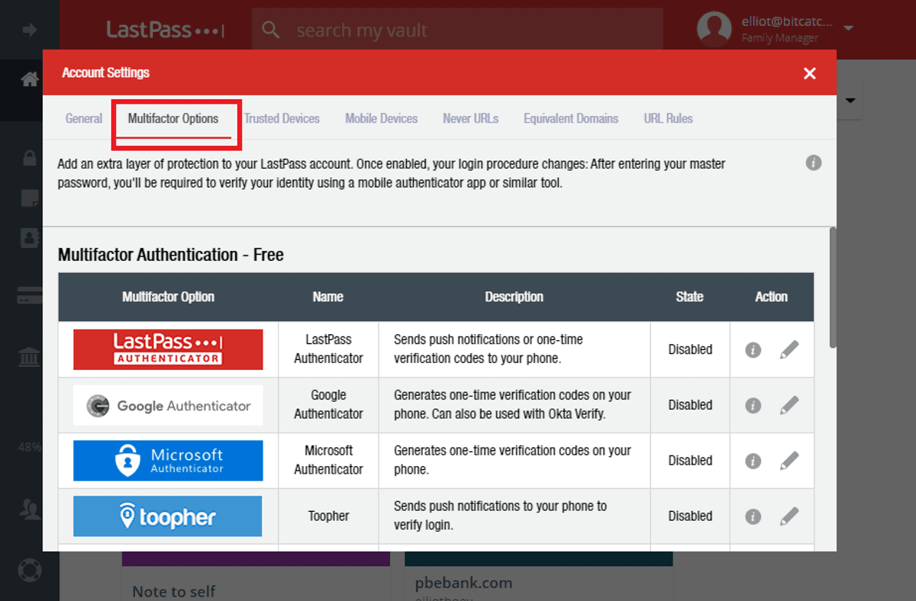This screenshot has height=601, width=916.
Task: Click the pbebank.com vault card
Action: (x=539, y=577)
